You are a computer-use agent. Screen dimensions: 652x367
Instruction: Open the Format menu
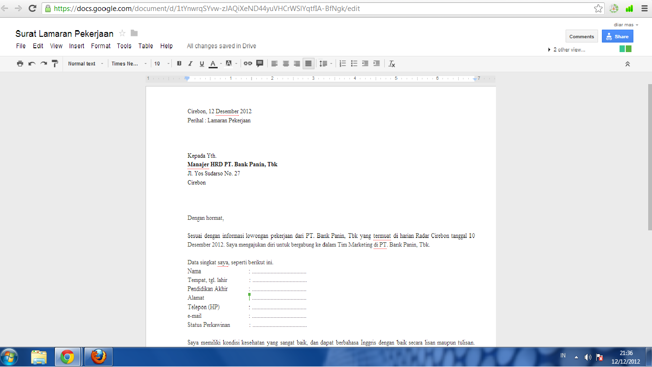tap(101, 46)
